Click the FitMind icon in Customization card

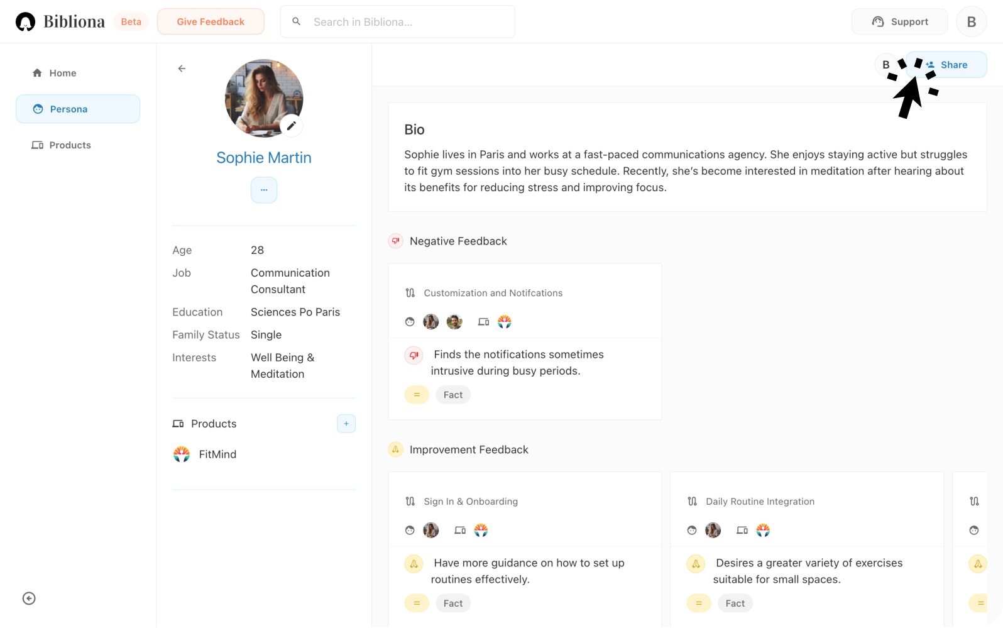point(505,322)
